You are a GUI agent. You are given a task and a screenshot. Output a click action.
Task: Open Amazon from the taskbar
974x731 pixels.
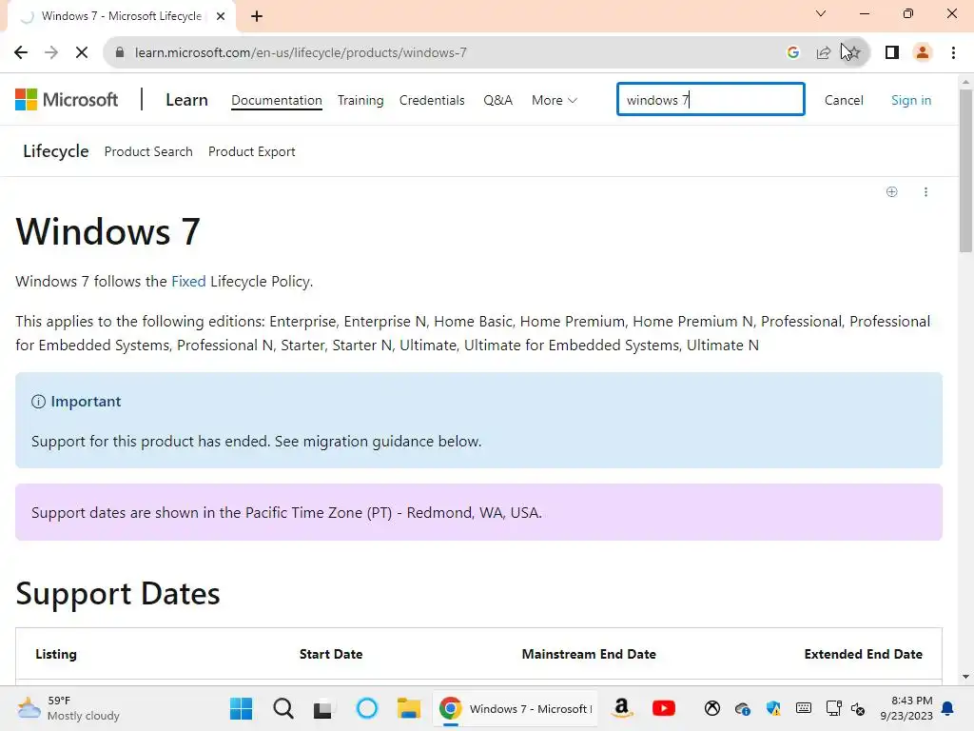(622, 708)
